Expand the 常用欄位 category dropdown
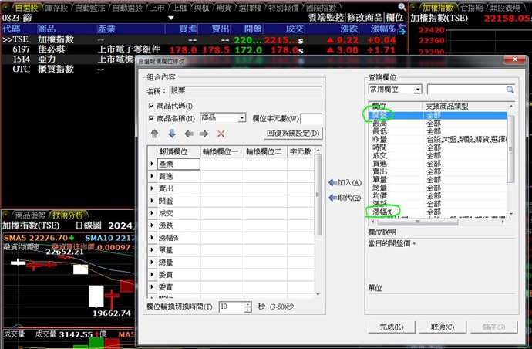 coord(417,90)
